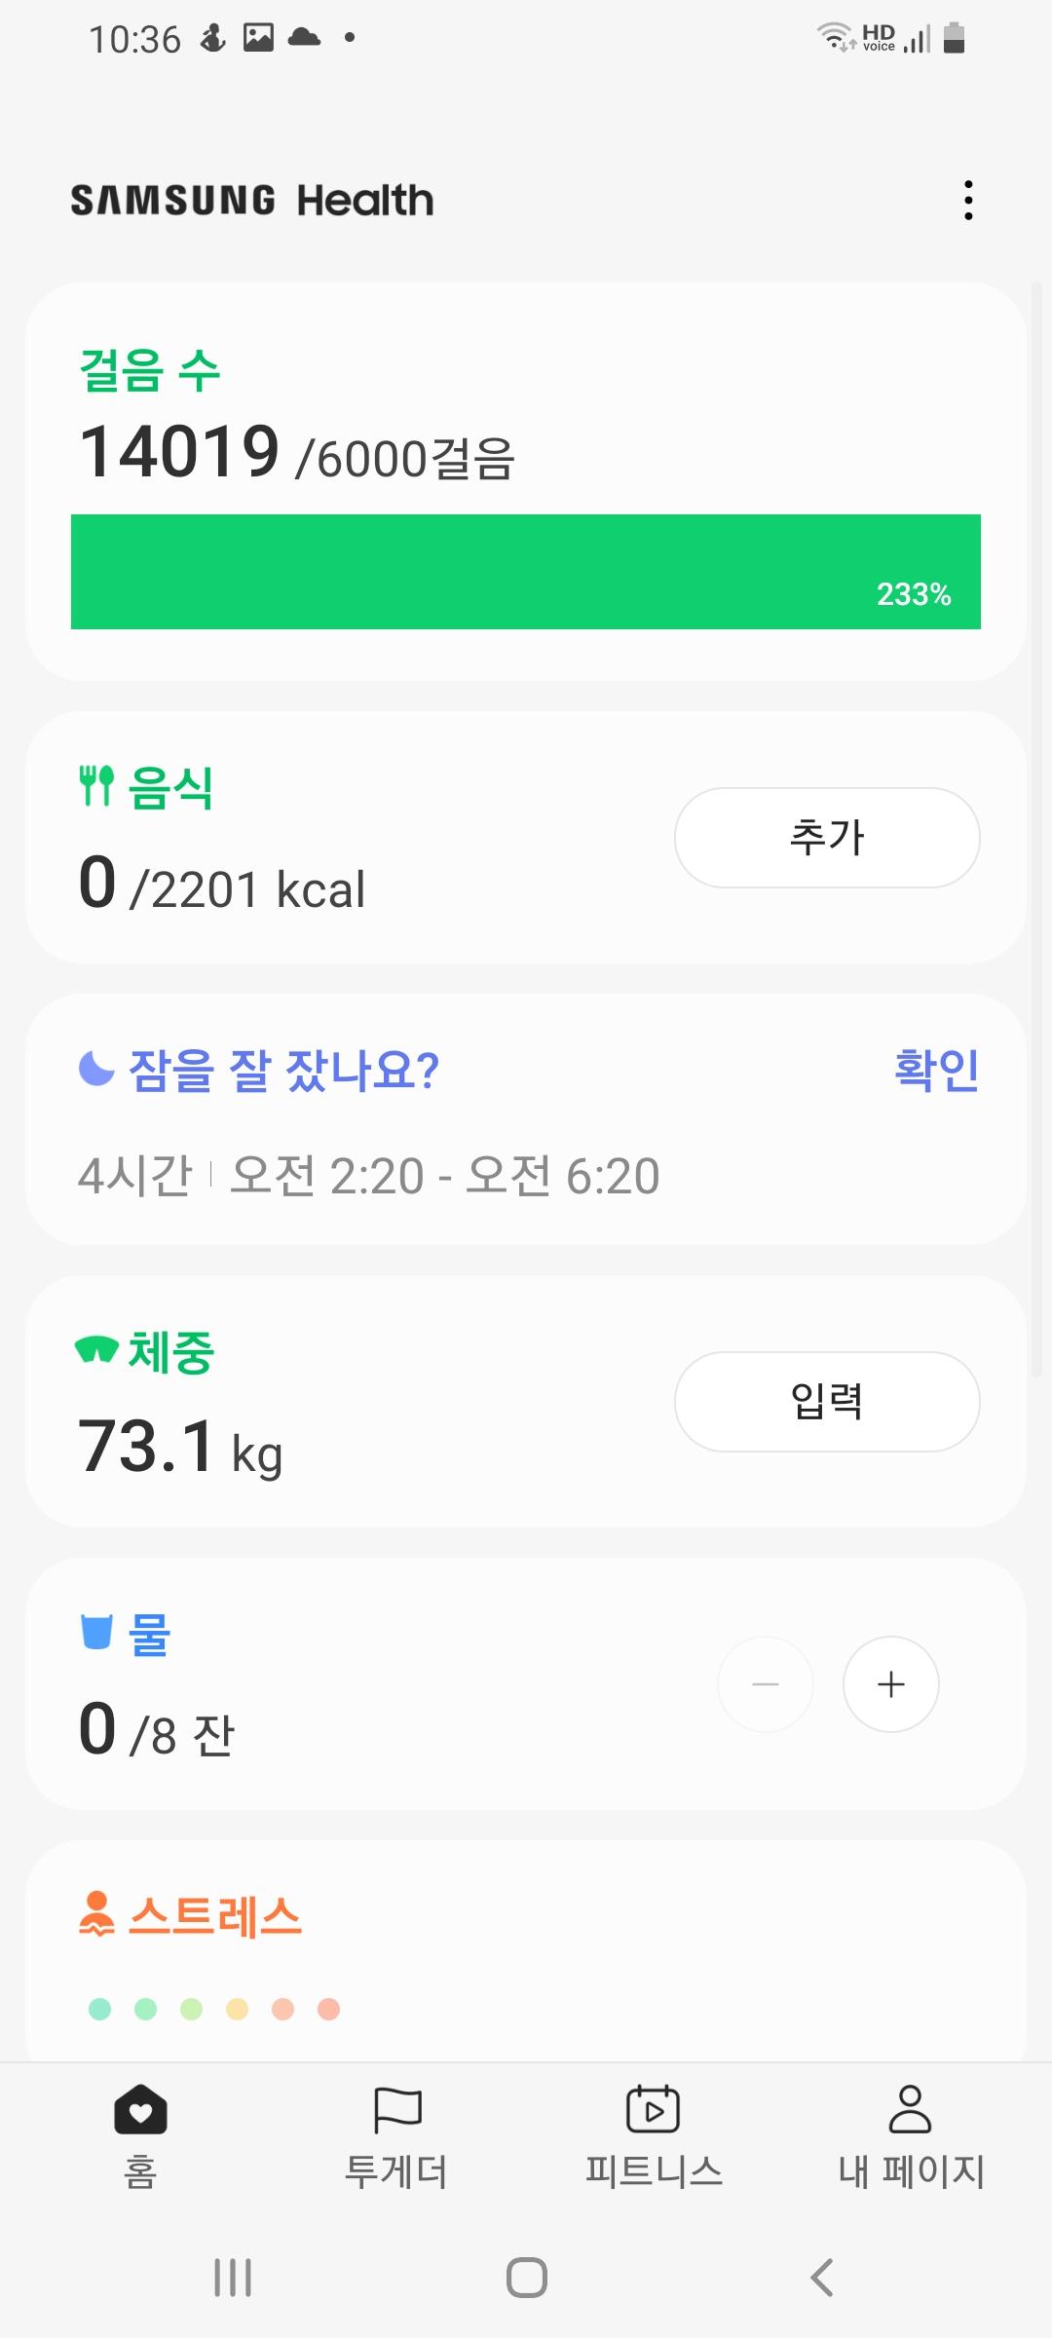
Task: Open the three-dot more options menu
Action: [967, 201]
